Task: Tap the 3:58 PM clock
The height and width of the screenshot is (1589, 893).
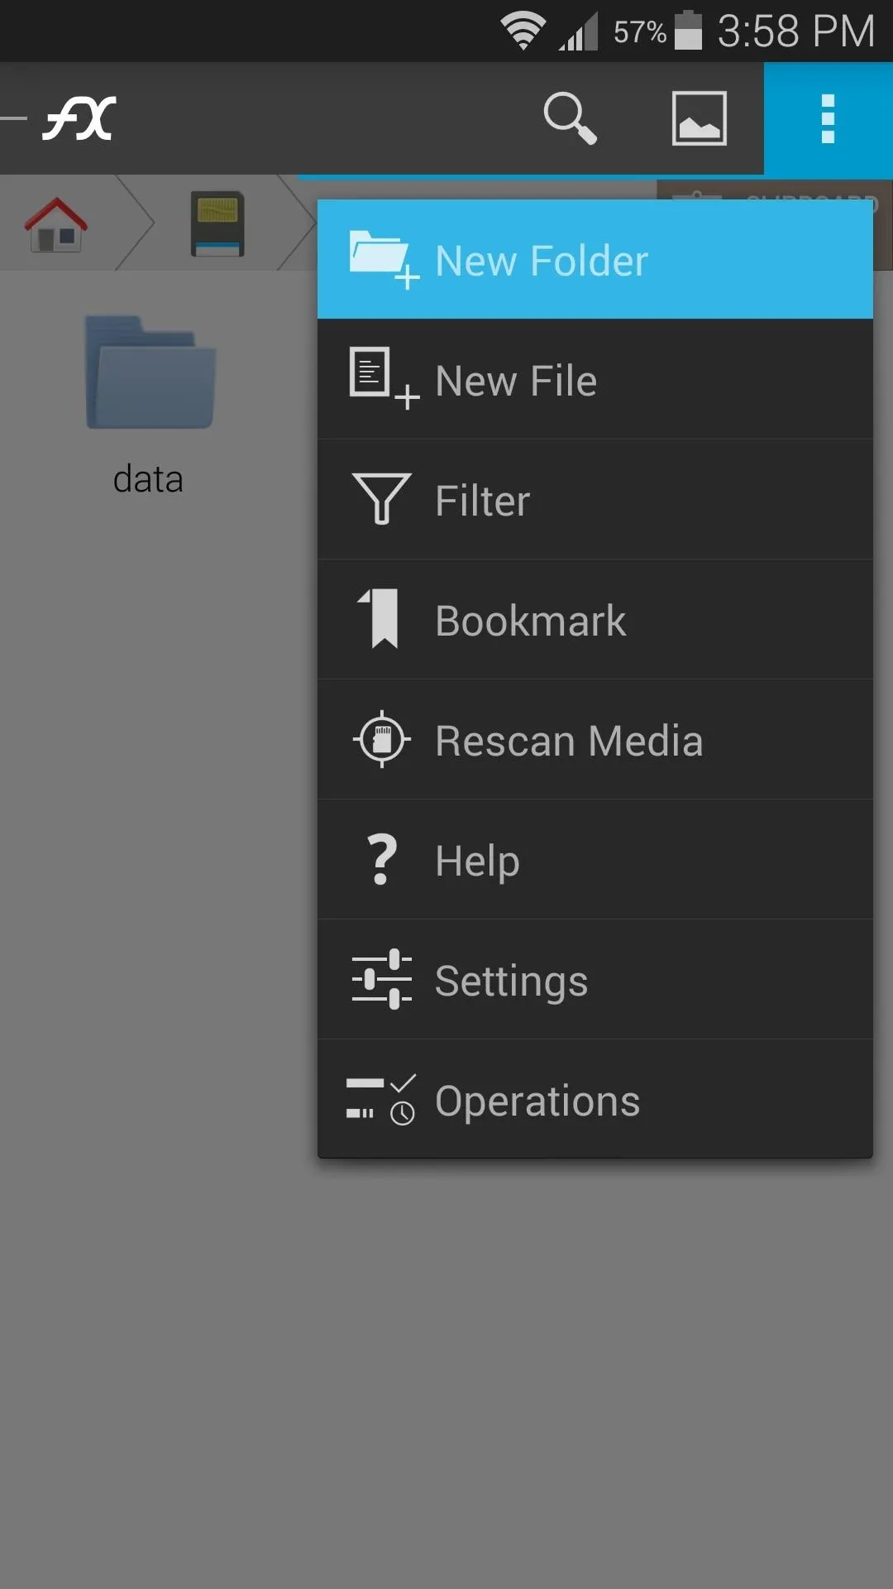Action: tap(795, 31)
